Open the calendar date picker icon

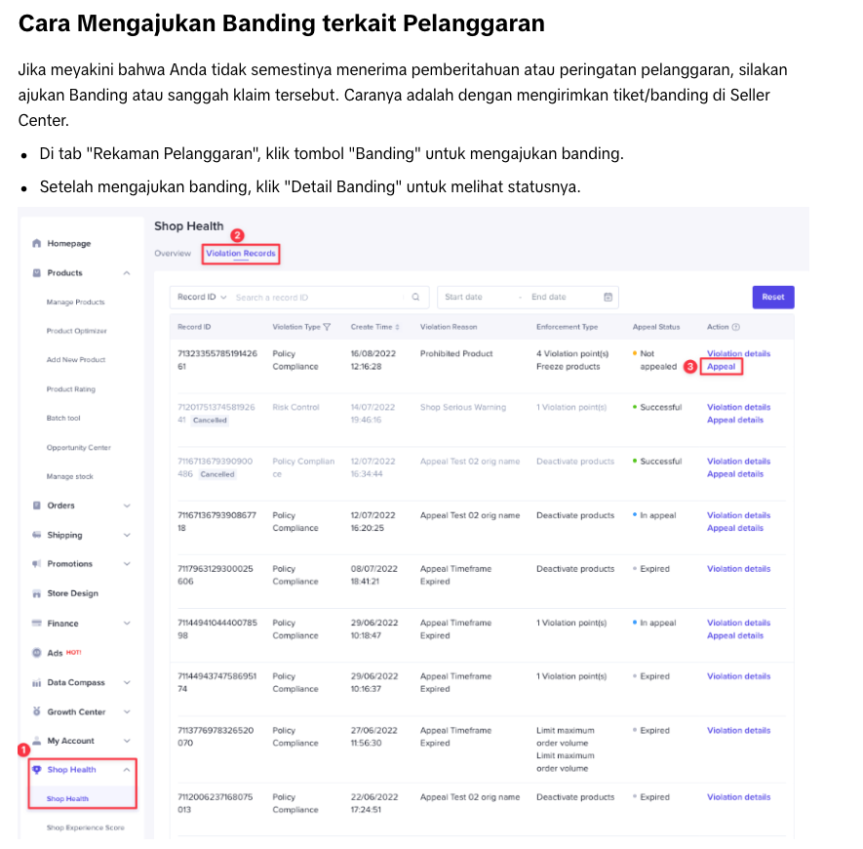pyautogui.click(x=608, y=297)
